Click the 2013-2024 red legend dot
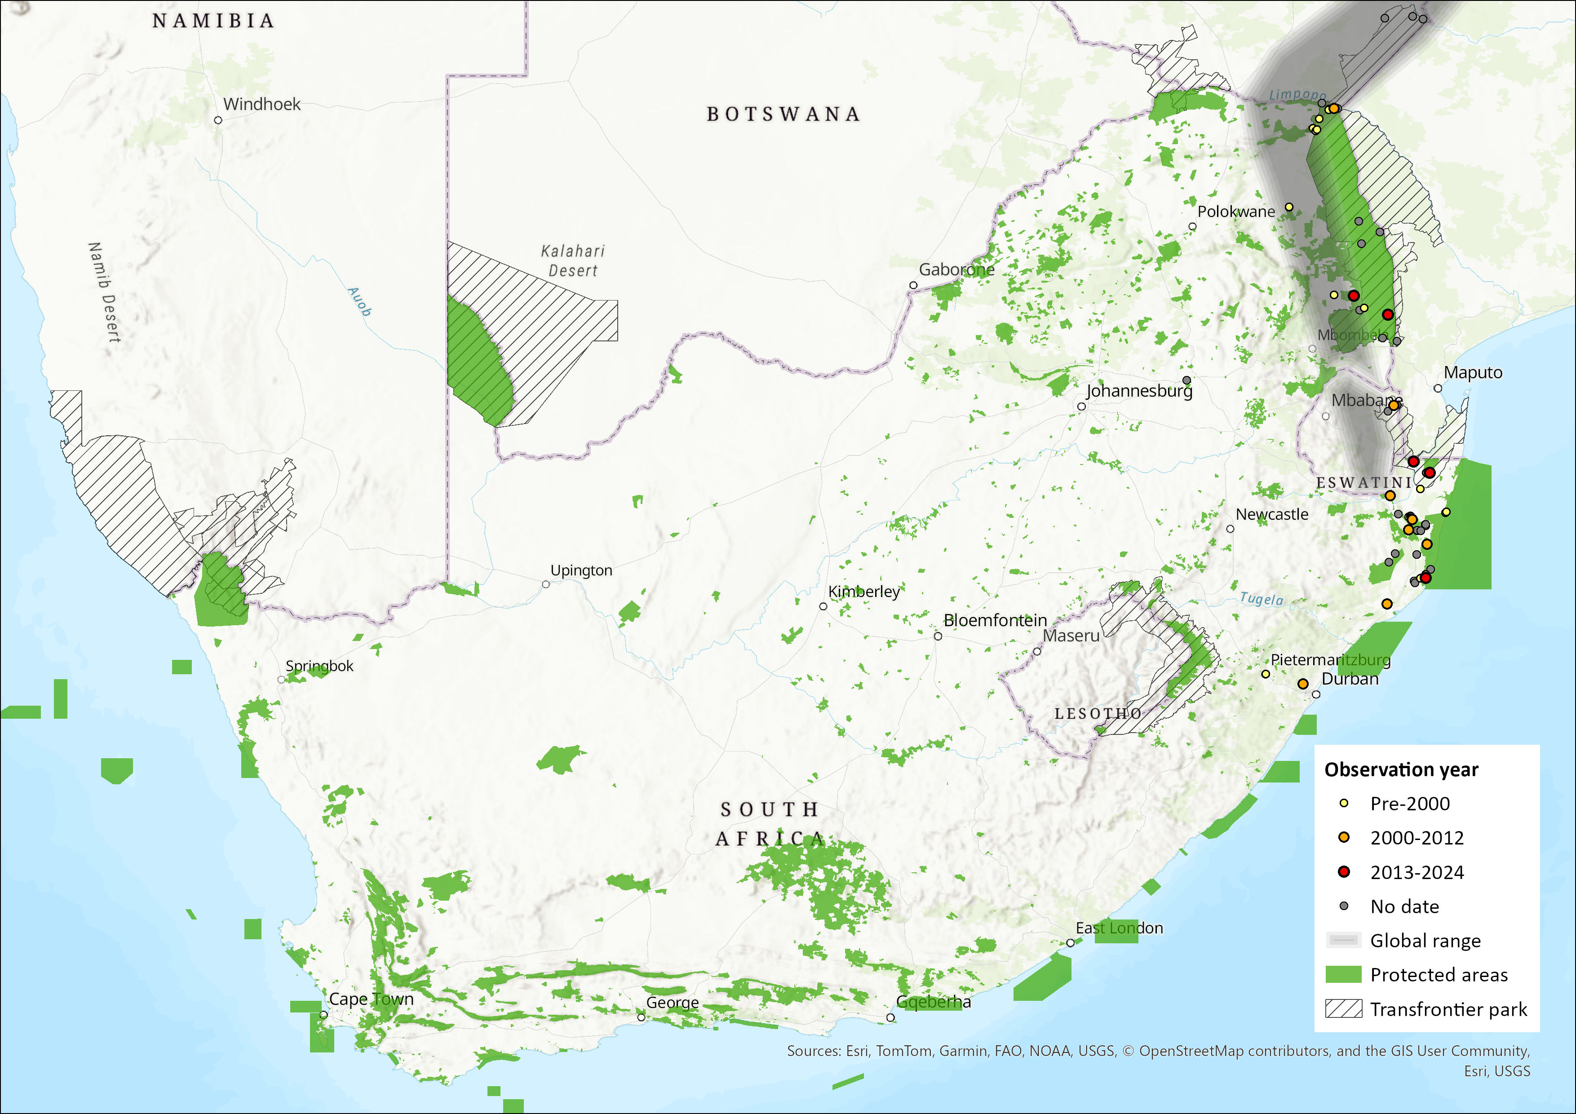Viewport: 1576px width, 1114px height. [1344, 872]
